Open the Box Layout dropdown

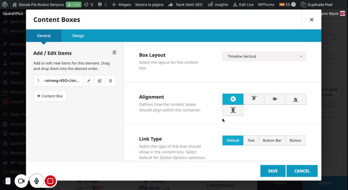pos(264,56)
